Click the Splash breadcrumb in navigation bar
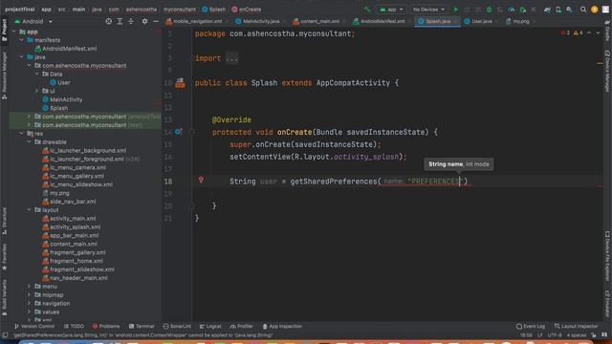The height and width of the screenshot is (344, 612). [213, 10]
